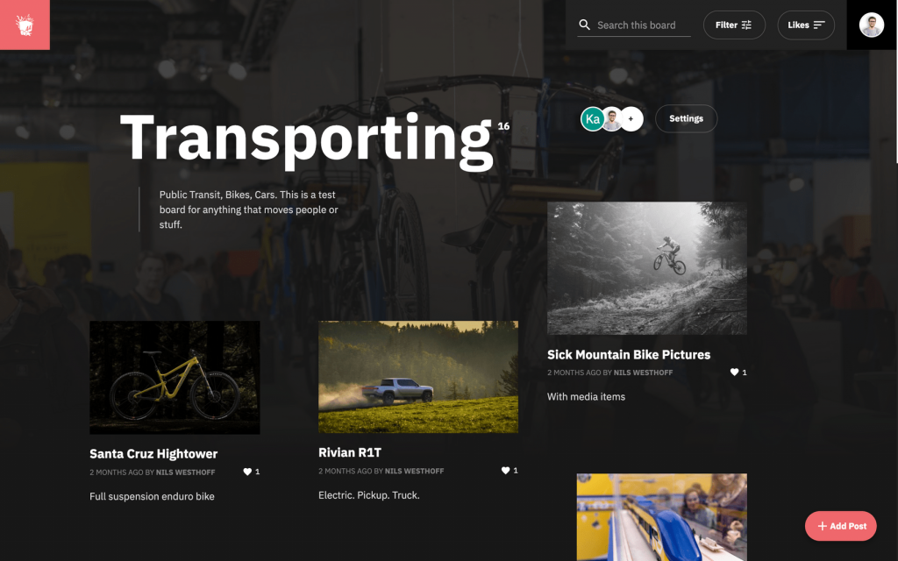
Task: Click the Ka member avatar
Action: coord(592,118)
